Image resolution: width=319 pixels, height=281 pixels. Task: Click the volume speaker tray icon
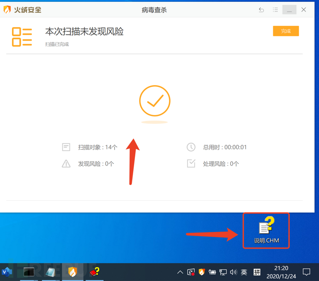[x=233, y=272]
